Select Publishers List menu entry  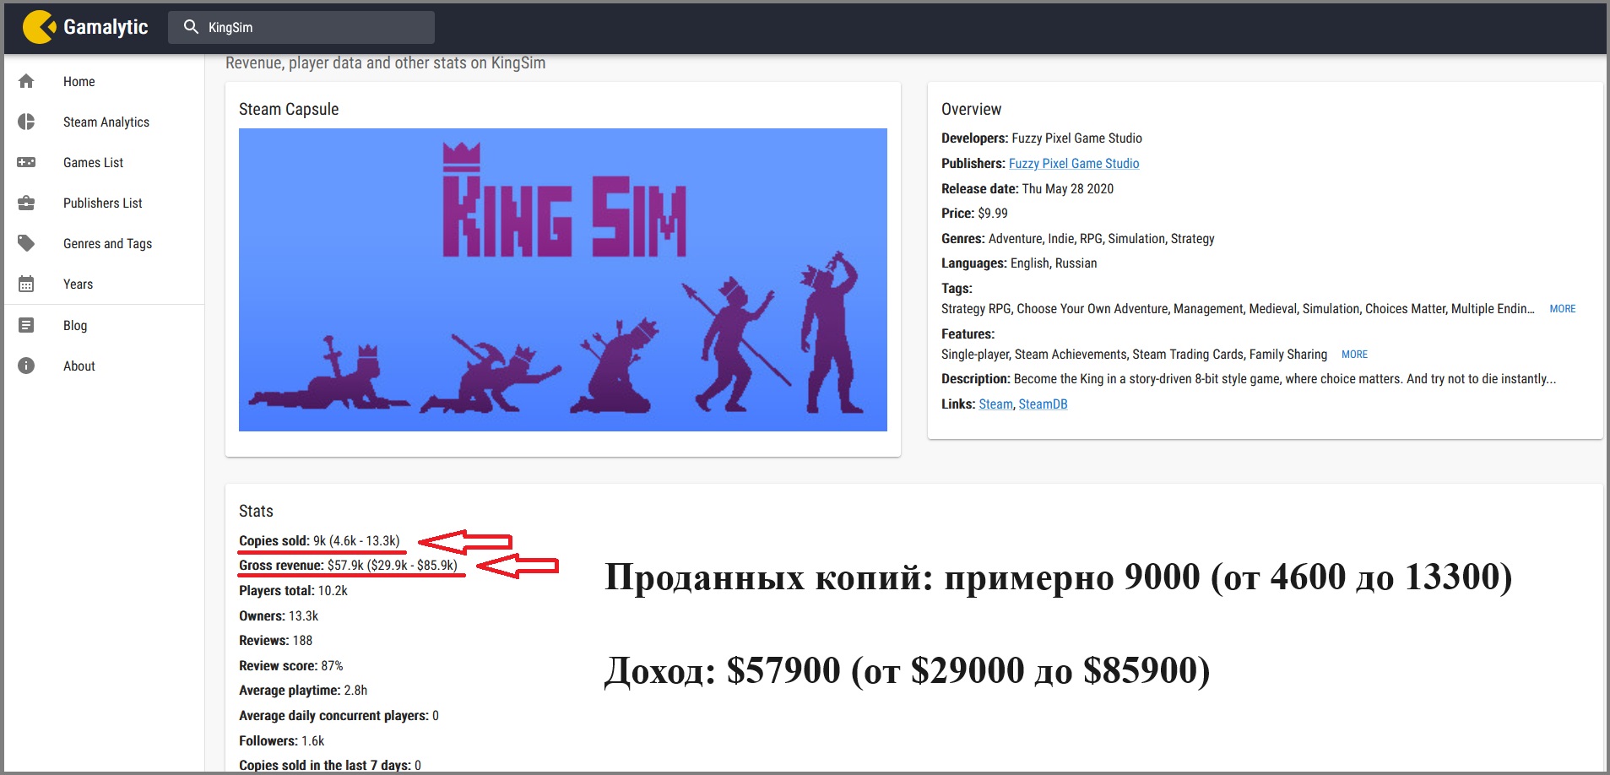[103, 203]
